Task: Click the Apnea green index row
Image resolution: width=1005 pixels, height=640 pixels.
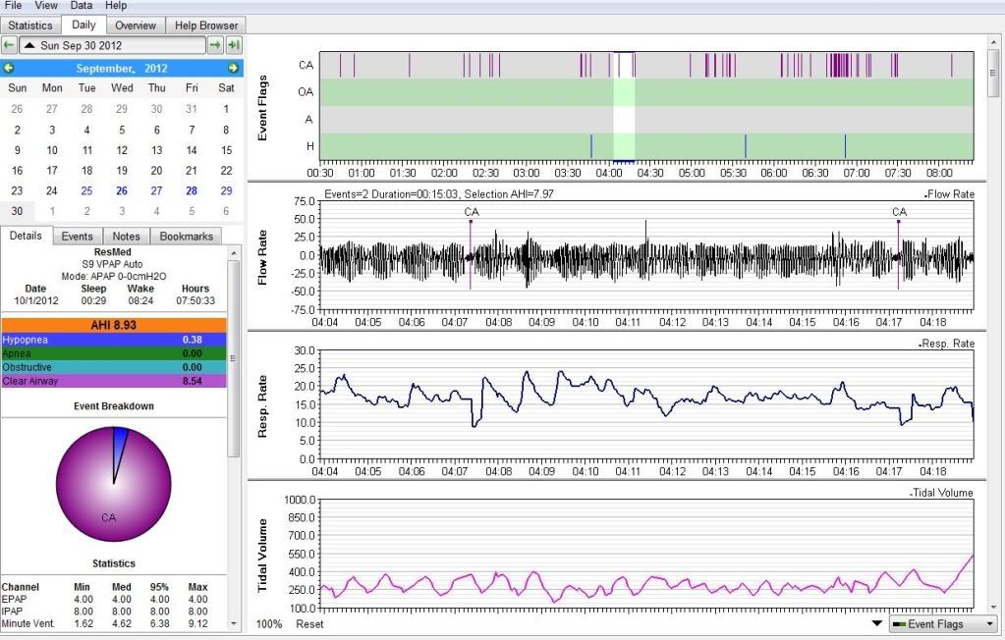Action: click(113, 353)
